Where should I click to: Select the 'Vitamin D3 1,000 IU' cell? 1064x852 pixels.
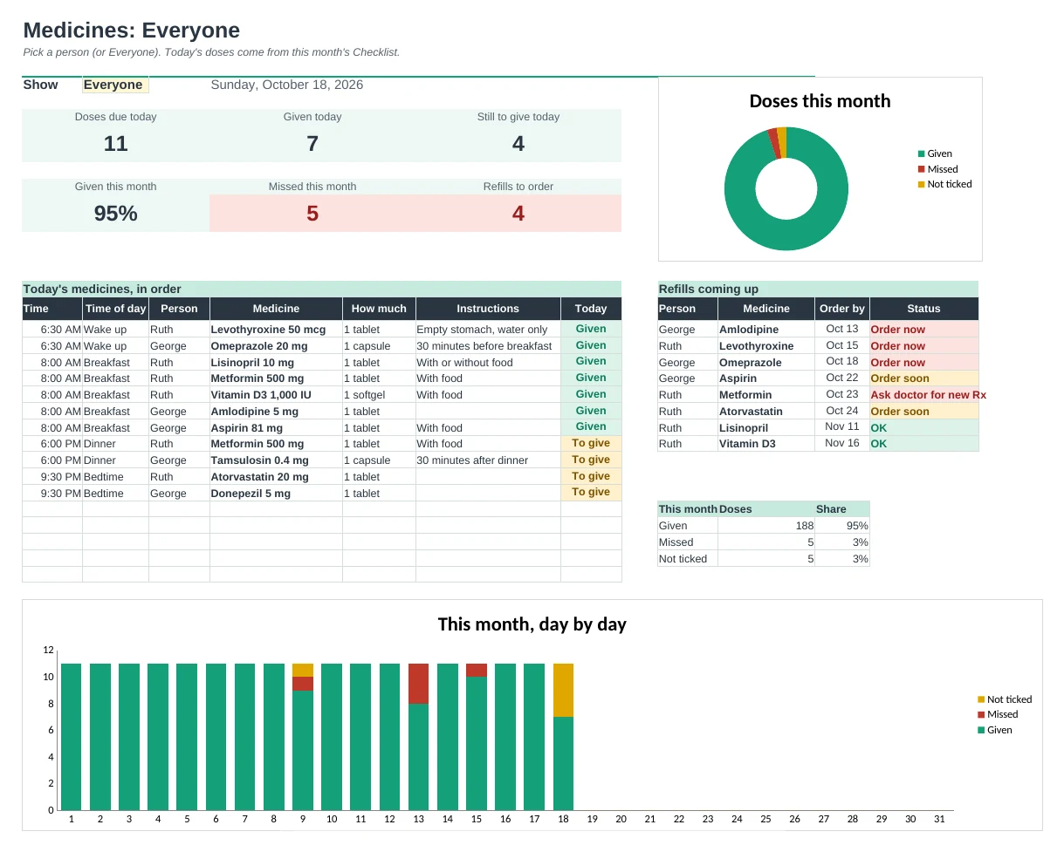pyautogui.click(x=276, y=395)
